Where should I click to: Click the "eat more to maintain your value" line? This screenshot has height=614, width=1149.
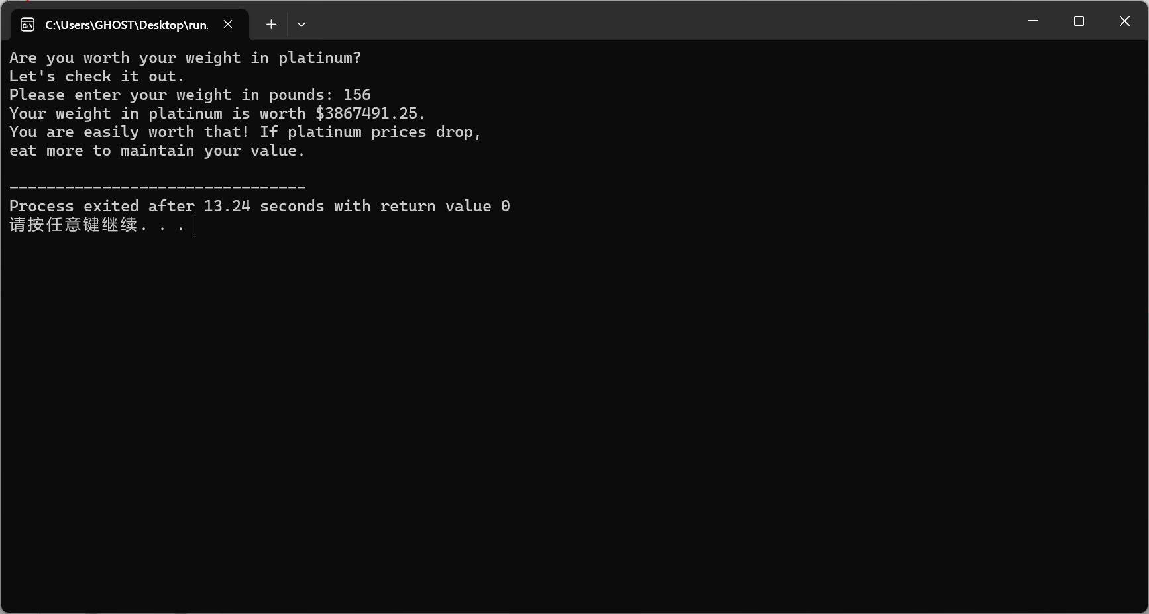(x=157, y=150)
